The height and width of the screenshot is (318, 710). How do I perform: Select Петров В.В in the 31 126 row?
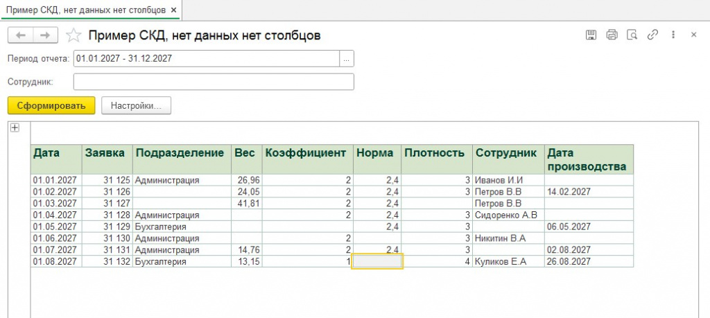508,192
